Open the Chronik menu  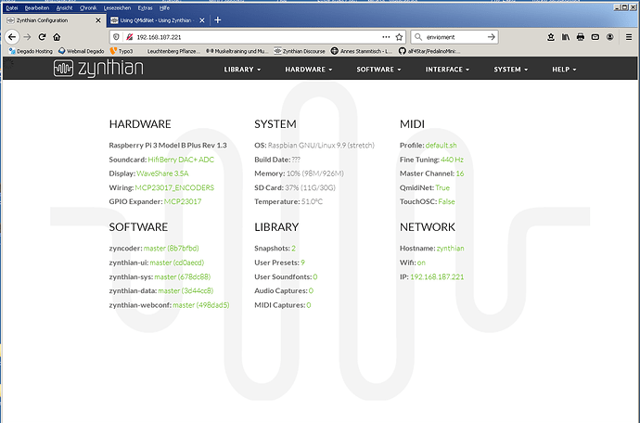(x=88, y=7)
